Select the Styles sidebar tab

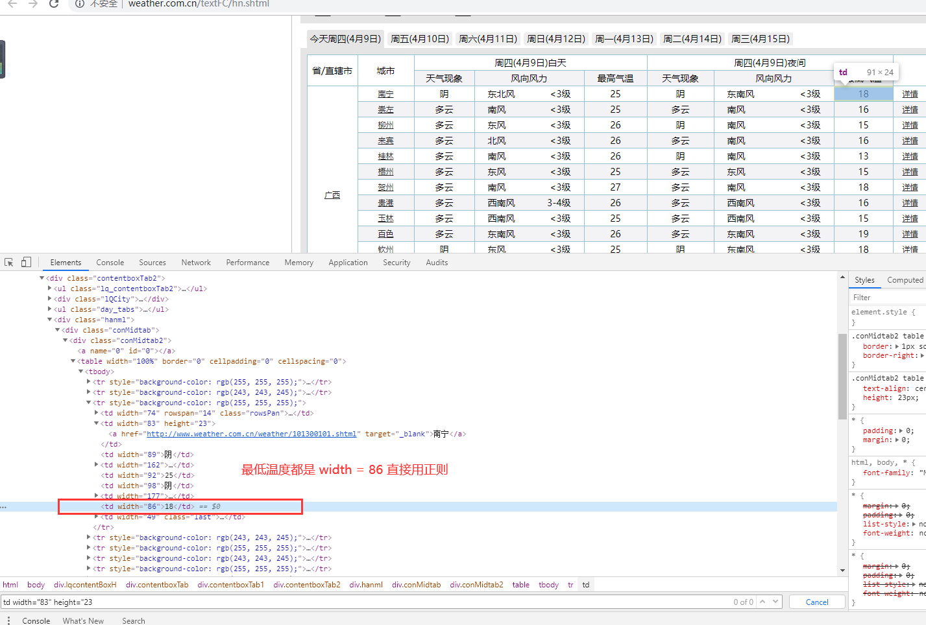click(864, 280)
